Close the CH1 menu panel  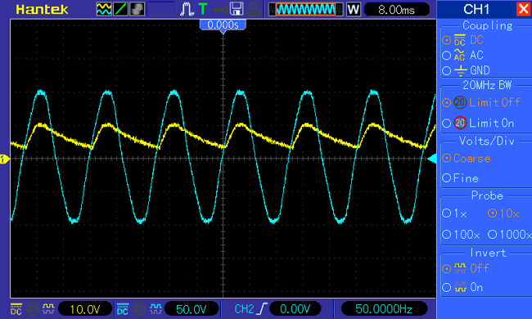tap(523, 9)
